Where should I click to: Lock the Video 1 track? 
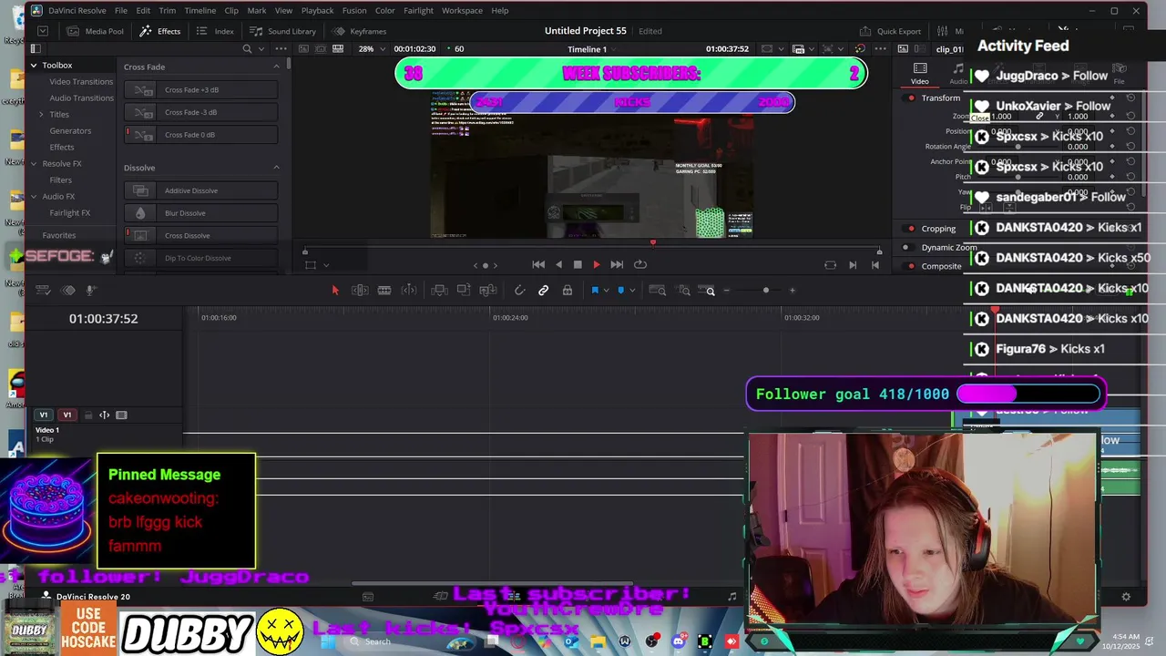[x=88, y=415]
